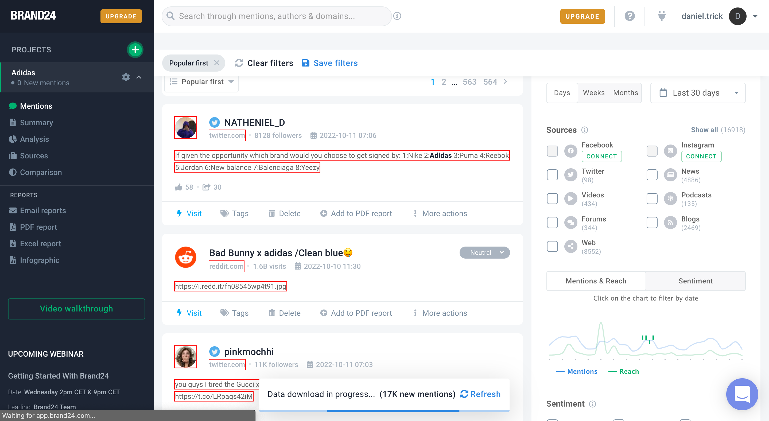Image resolution: width=769 pixels, height=421 pixels.
Task: Toggle the Podcasts source checkbox
Action: click(x=652, y=198)
